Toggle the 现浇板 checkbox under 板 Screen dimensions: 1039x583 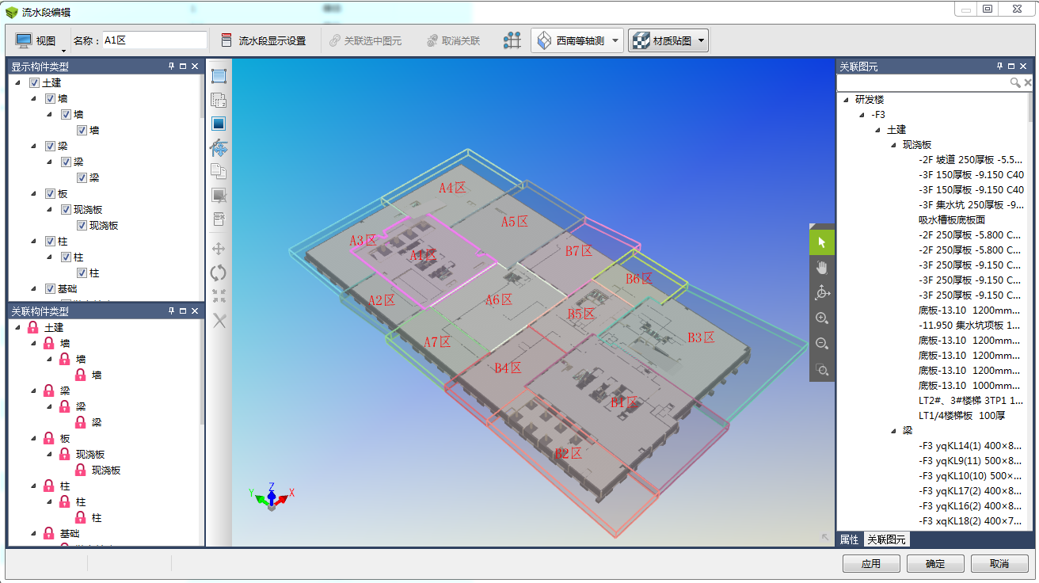pos(66,209)
